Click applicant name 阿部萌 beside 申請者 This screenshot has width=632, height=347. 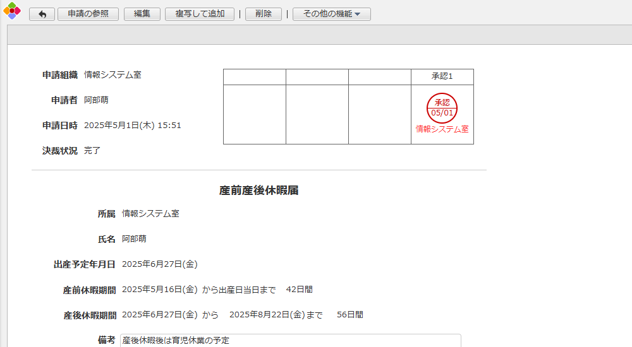tap(96, 100)
